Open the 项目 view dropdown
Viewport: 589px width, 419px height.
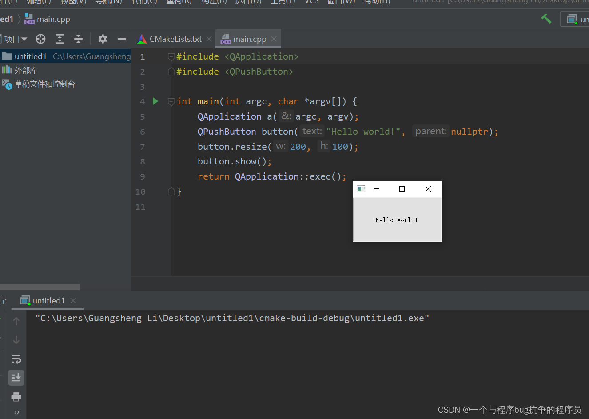pyautogui.click(x=15, y=39)
